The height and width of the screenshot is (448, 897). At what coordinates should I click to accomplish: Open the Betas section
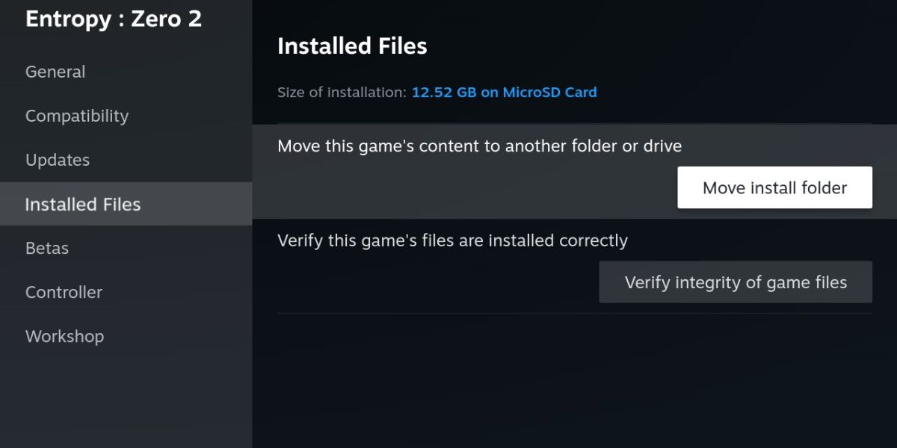coord(46,248)
